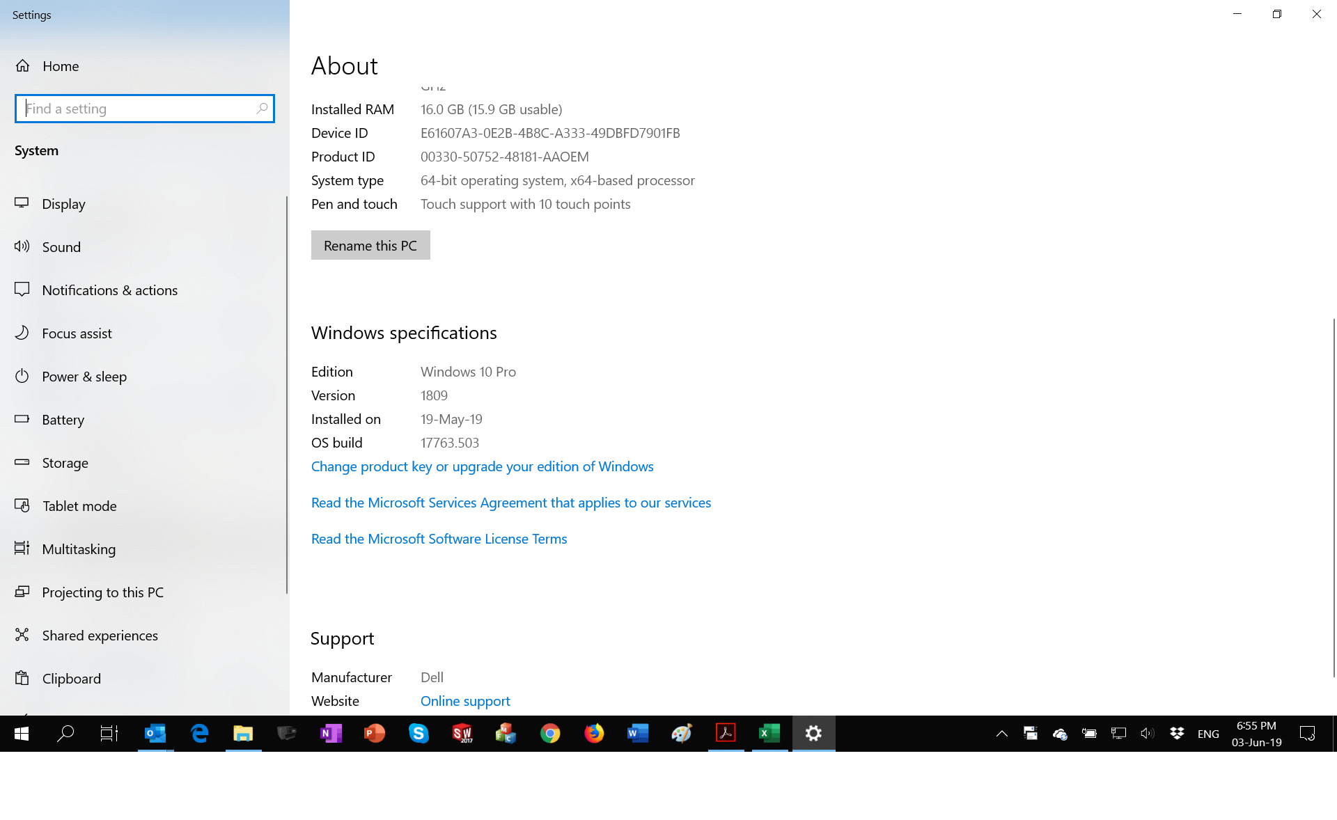Open the Paint palette taskbar icon
This screenshot has width=1337, height=820.
[x=682, y=733]
